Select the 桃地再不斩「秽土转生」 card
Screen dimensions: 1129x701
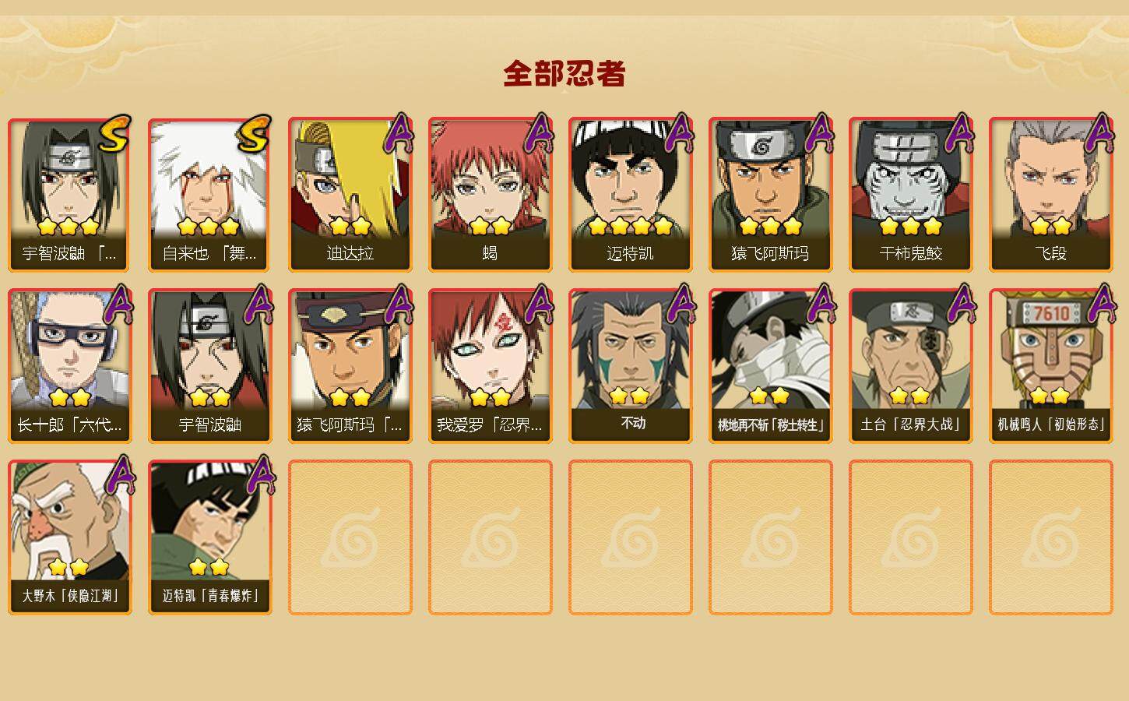tap(771, 366)
